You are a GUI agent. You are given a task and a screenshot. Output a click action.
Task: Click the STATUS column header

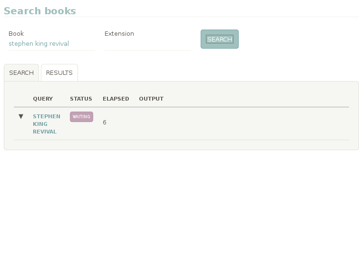coord(81,99)
